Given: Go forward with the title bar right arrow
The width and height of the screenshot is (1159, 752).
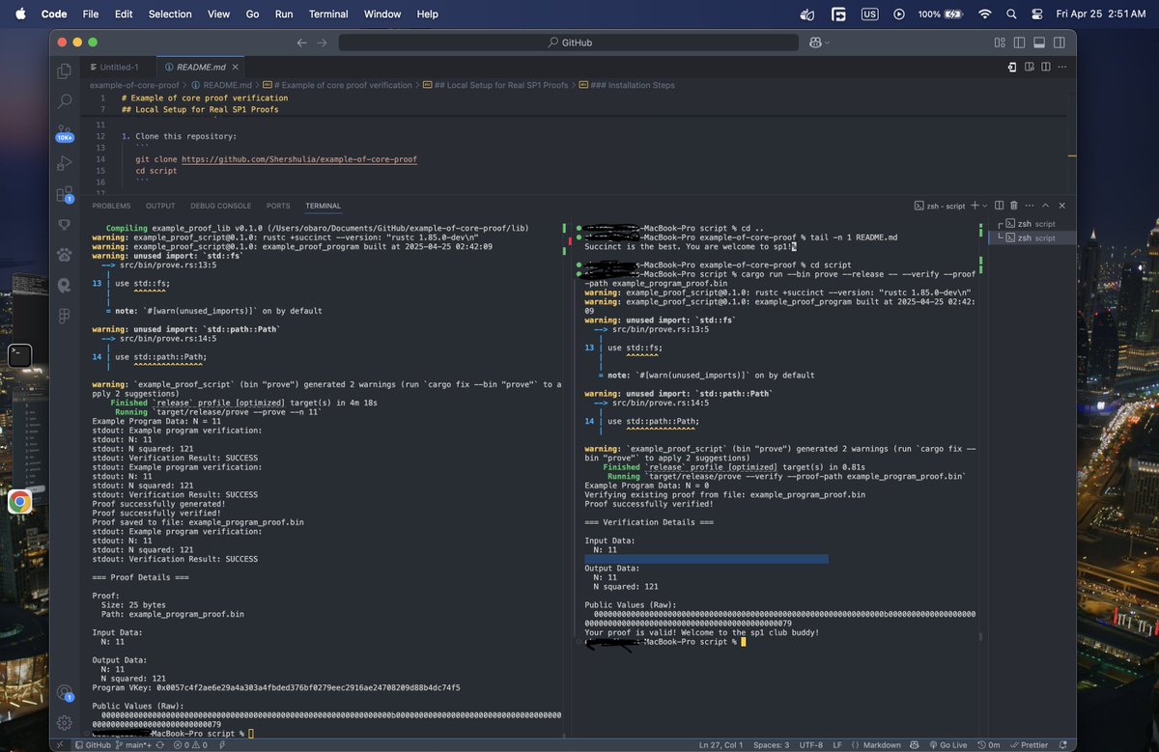Looking at the screenshot, I should (323, 42).
